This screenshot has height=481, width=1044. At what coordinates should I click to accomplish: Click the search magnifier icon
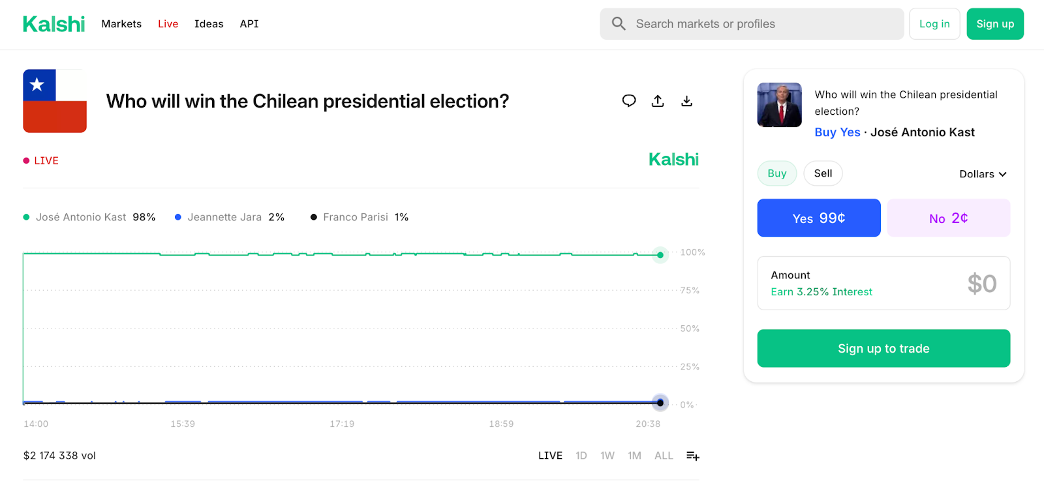pyautogui.click(x=619, y=24)
